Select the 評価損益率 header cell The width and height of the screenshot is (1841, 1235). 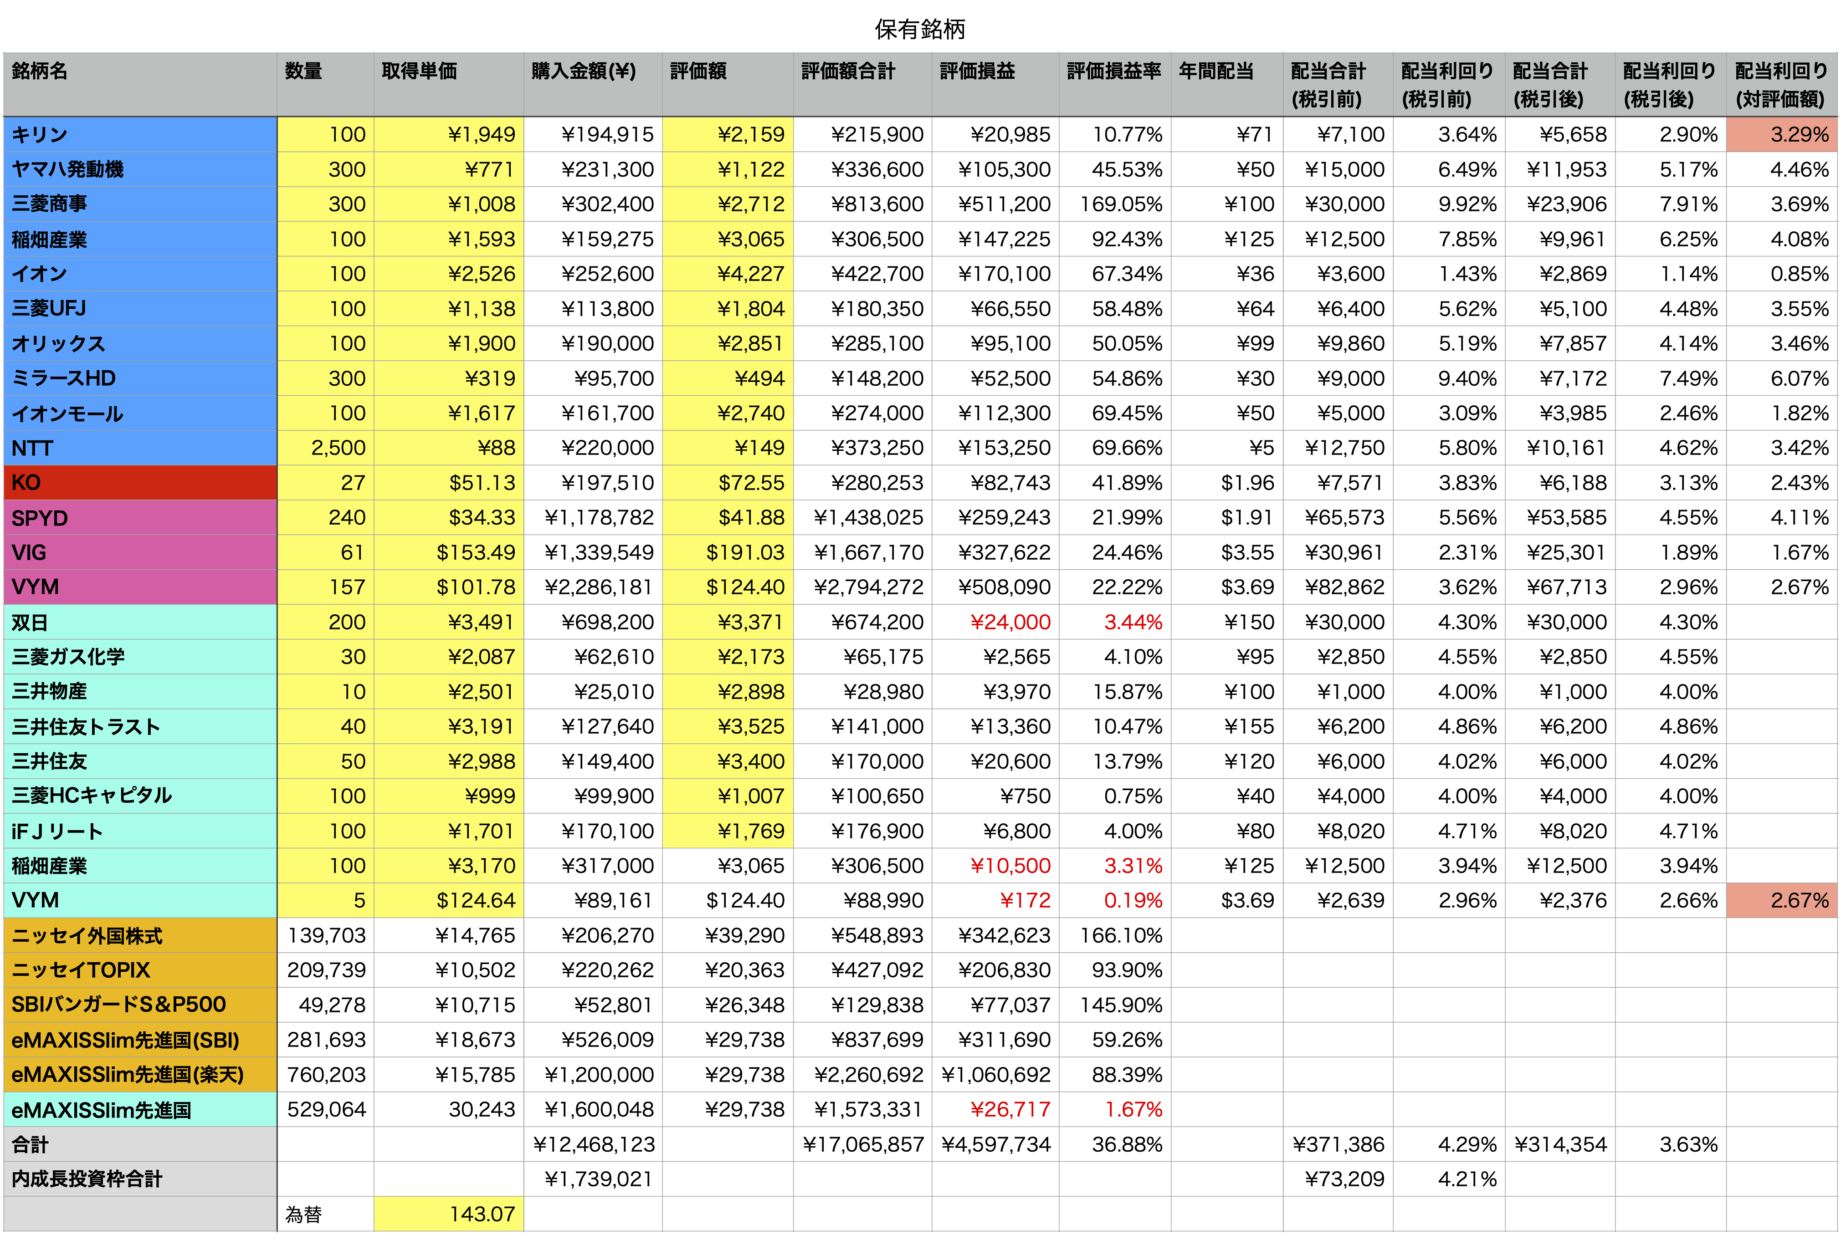[1115, 85]
